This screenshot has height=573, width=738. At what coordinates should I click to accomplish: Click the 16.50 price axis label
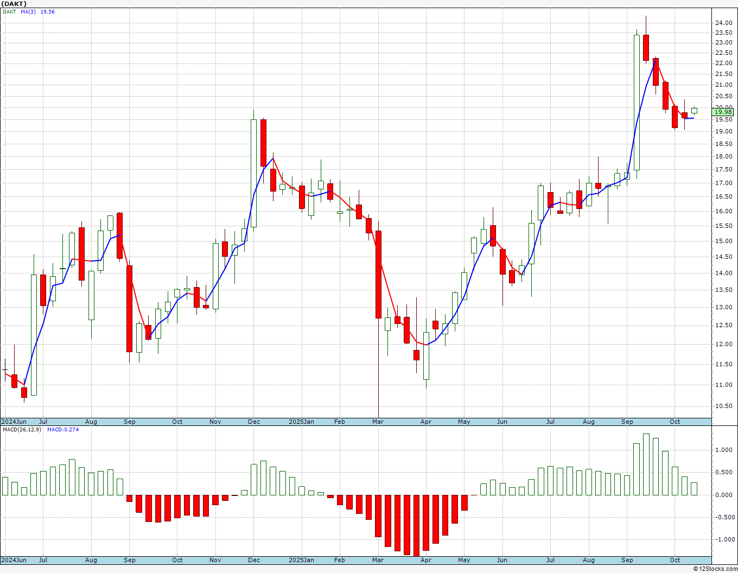point(723,197)
